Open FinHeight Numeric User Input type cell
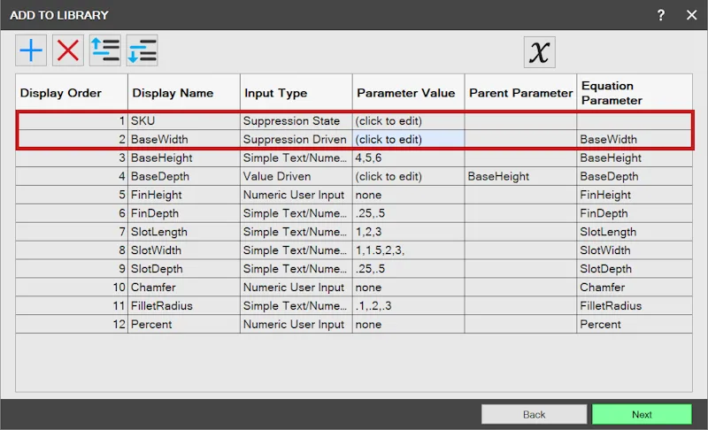This screenshot has width=708, height=430. click(296, 195)
